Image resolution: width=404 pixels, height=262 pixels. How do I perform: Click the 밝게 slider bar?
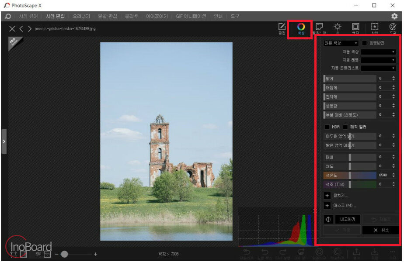click(x=350, y=79)
